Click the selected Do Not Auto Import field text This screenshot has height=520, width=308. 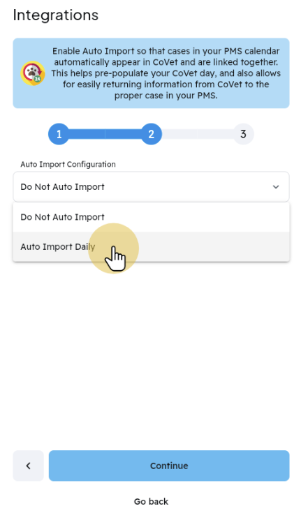pos(62,187)
